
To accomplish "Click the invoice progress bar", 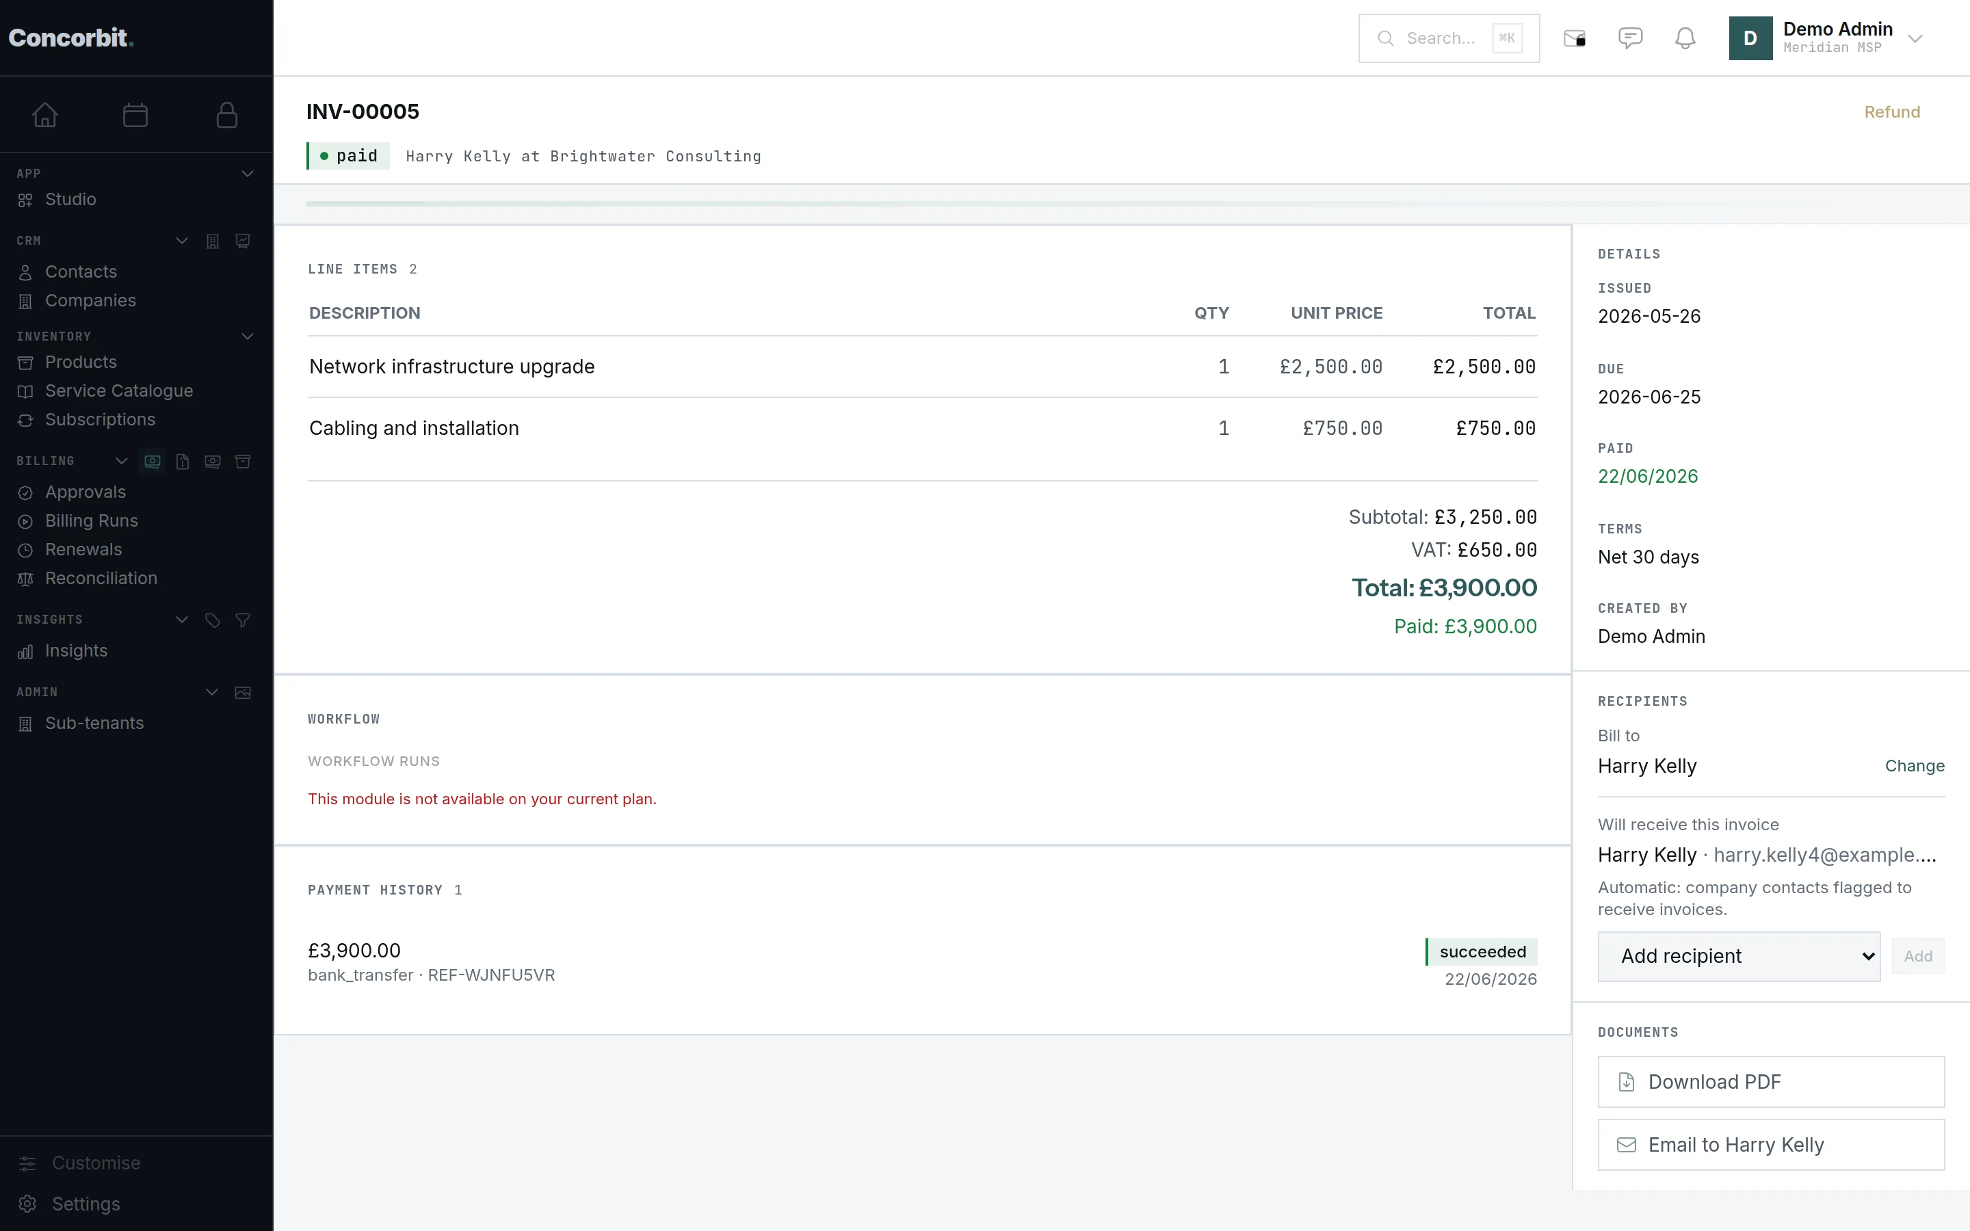I will [x=1122, y=204].
